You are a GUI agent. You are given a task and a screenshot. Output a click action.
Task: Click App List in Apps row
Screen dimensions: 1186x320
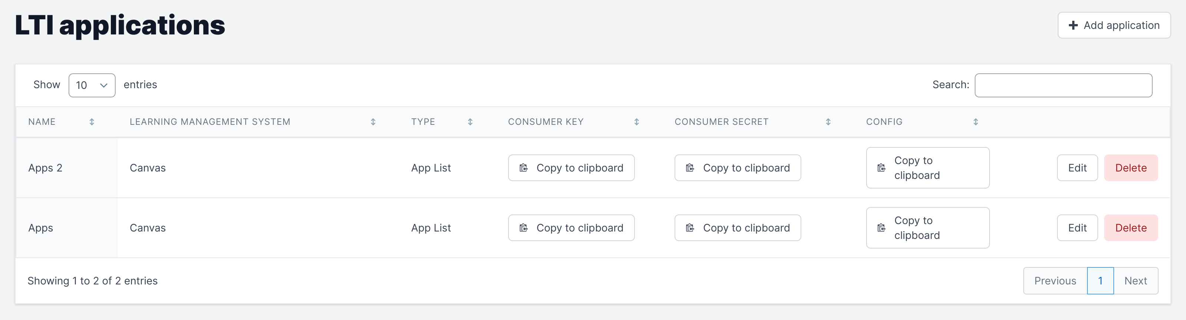point(431,227)
